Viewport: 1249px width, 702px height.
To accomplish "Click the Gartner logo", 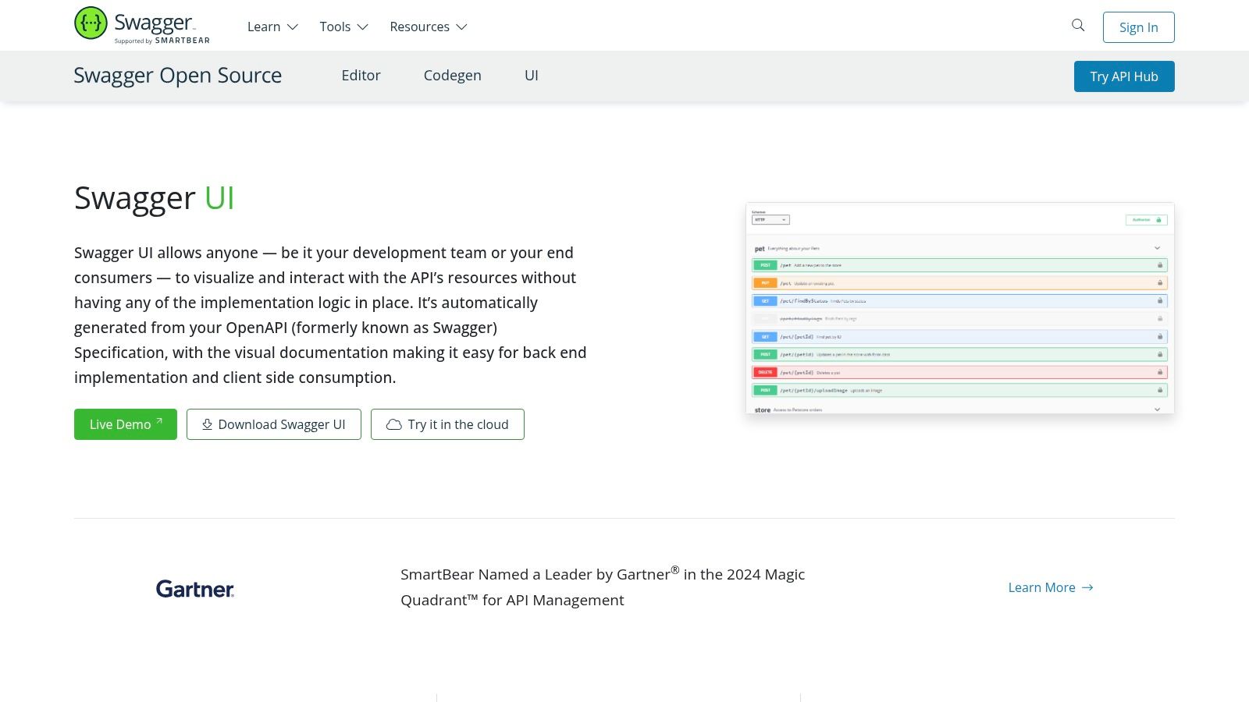I will coord(195,589).
